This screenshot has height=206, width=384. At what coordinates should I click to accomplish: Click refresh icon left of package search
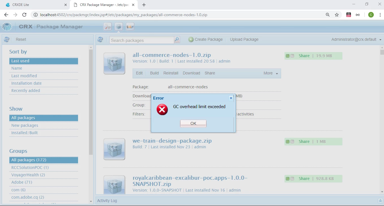click(x=100, y=40)
